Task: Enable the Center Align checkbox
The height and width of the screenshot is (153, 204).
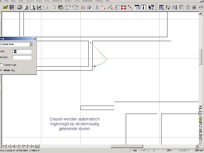Action: (x=1, y=65)
